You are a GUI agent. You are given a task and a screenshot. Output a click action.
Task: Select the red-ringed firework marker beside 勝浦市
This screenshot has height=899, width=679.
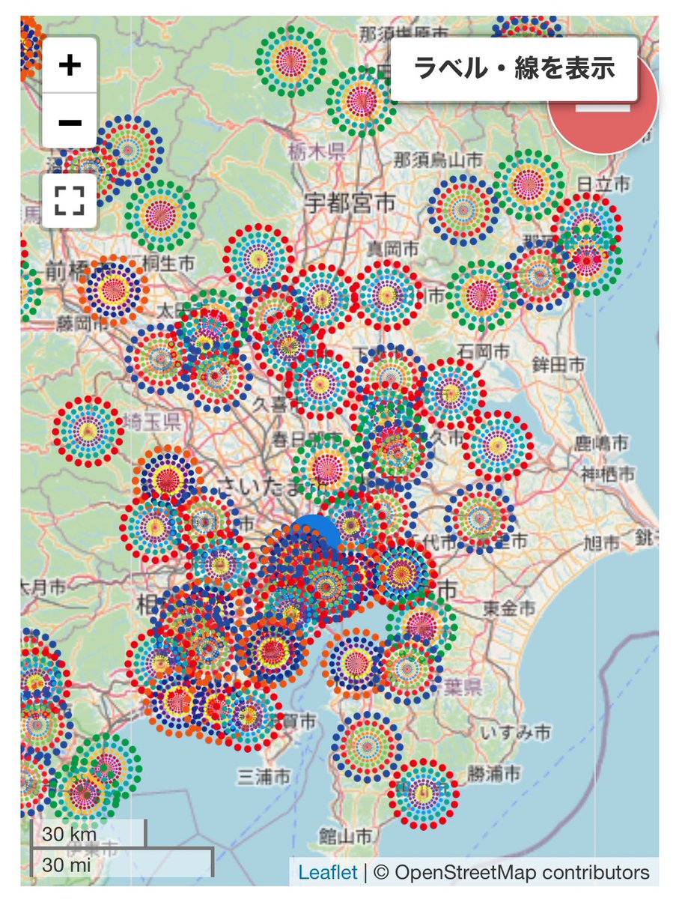[424, 793]
